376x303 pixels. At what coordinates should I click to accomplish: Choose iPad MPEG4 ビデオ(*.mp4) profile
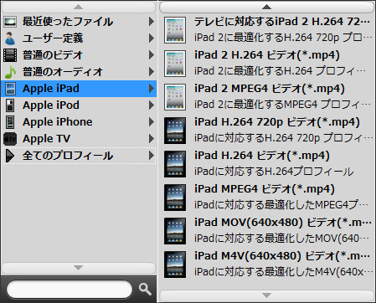(x=268, y=198)
